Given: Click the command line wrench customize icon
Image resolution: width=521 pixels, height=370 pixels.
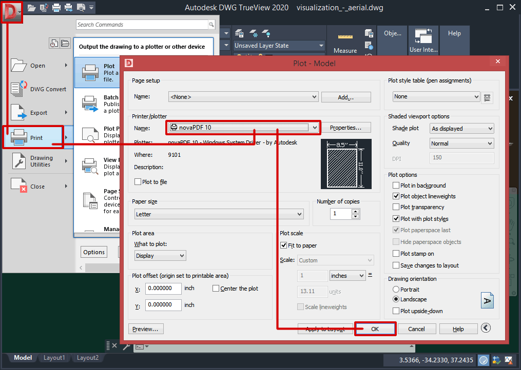Looking at the screenshot, I should [x=126, y=346].
